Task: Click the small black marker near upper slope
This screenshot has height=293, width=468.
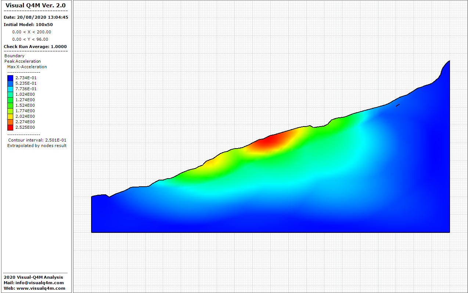Action: [x=397, y=106]
